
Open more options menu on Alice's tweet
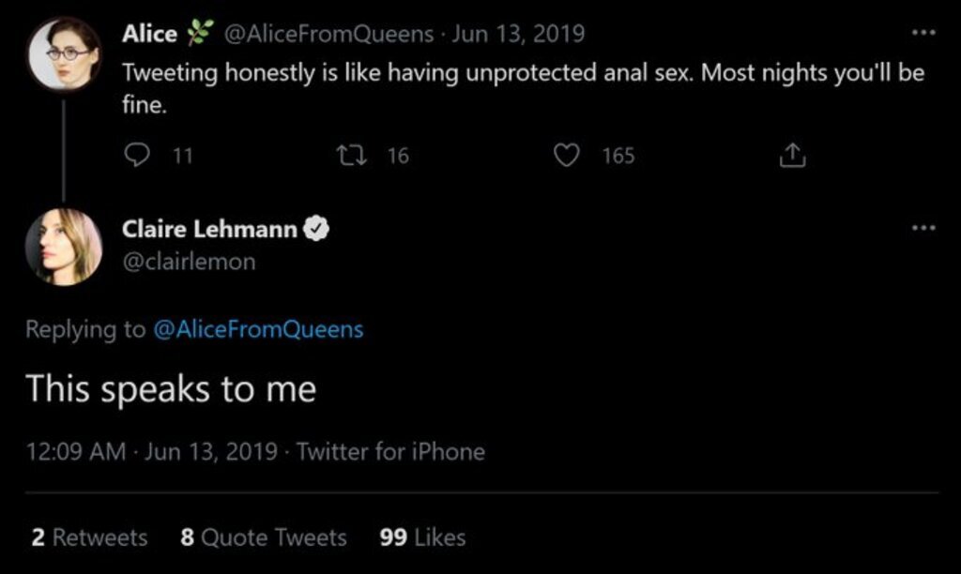923,33
